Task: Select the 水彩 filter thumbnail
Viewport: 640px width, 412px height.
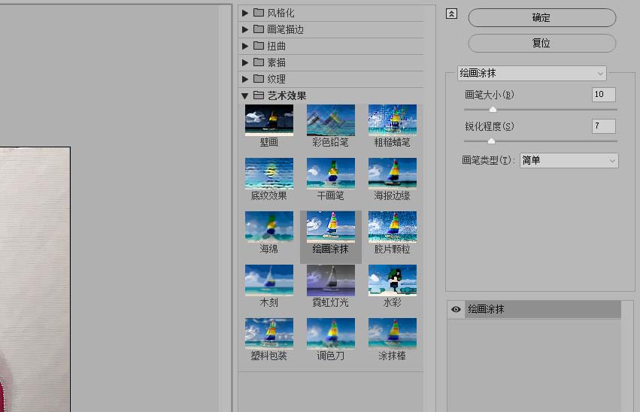Action: click(393, 280)
